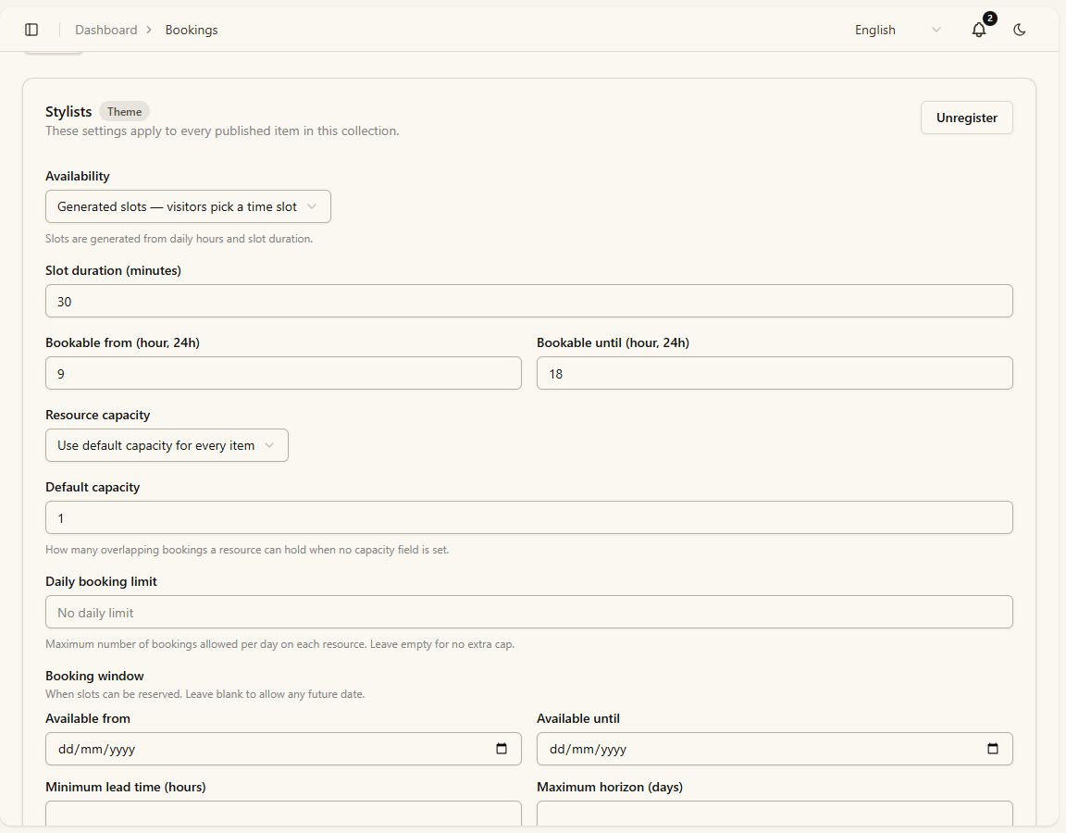This screenshot has width=1066, height=833.
Task: Focus the Maximum horizon days field
Action: [x=775, y=814]
